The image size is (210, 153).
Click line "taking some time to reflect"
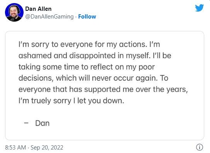[x=86, y=67]
